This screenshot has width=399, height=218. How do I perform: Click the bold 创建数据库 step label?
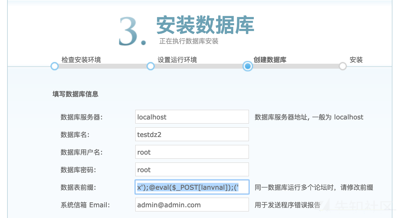(x=270, y=60)
